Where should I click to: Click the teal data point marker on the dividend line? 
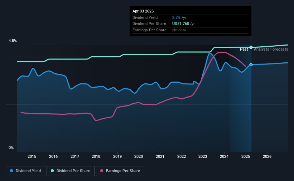(251, 47)
